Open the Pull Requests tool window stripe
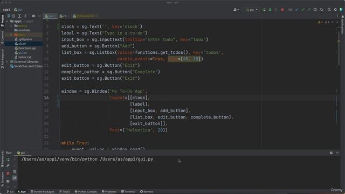The width and height of the screenshot is (345, 194). point(2,59)
